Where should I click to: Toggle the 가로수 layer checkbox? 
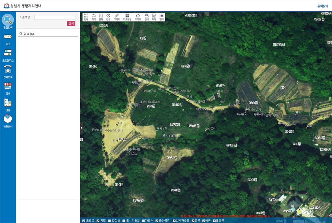coord(143,221)
